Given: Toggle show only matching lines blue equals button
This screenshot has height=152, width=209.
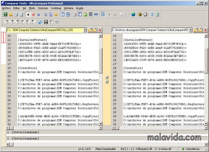Looking at the screenshot, I should coord(39,14).
